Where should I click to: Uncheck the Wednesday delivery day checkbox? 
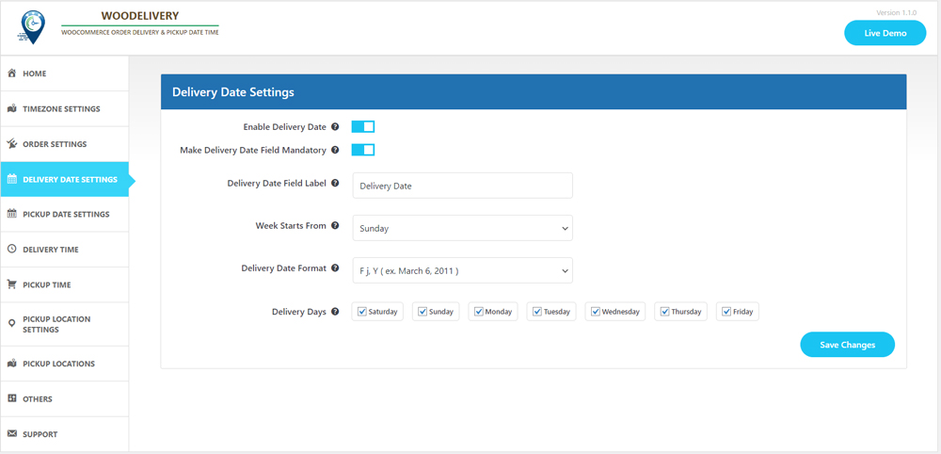[x=596, y=312]
